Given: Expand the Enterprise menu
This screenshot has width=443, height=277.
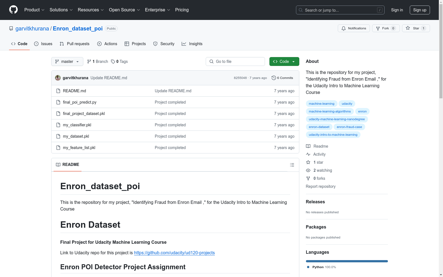Looking at the screenshot, I should [x=158, y=10].
